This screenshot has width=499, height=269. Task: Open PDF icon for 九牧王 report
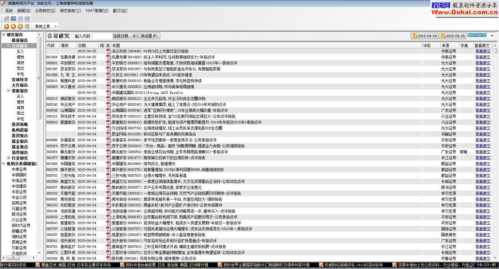109,75
